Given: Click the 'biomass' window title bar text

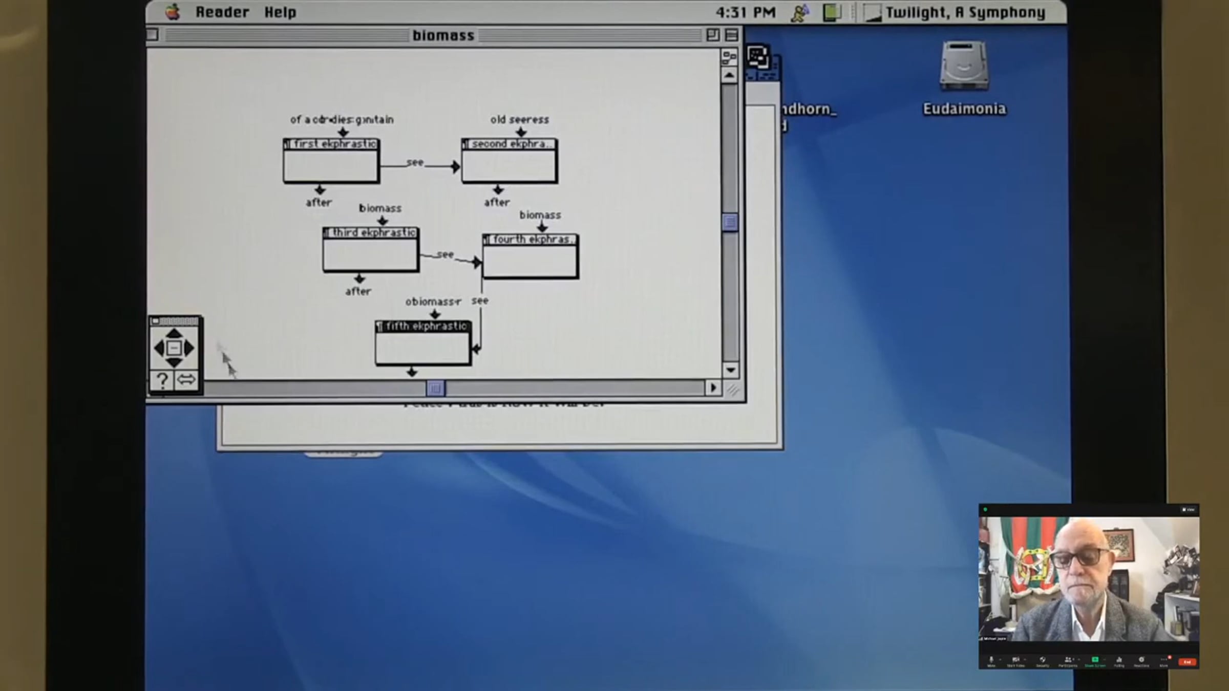Looking at the screenshot, I should 443,35.
